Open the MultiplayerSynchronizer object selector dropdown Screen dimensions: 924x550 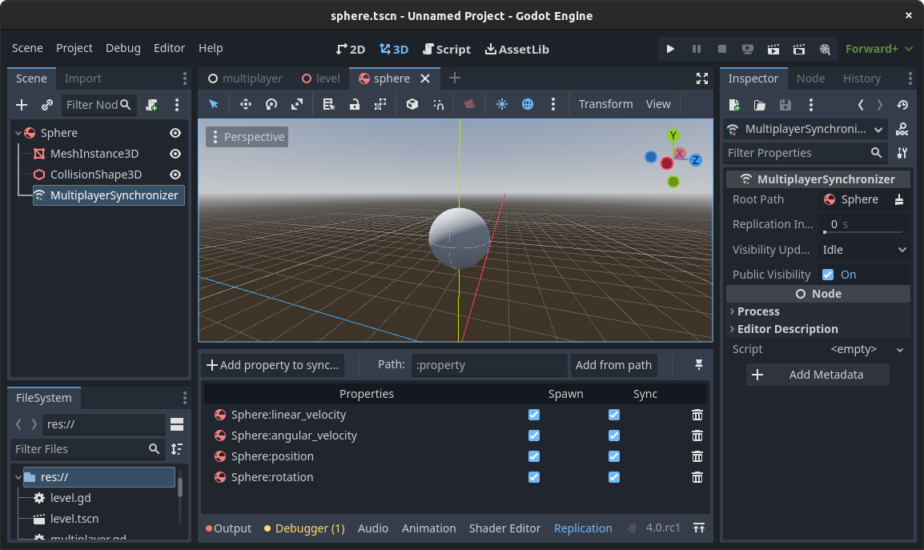click(806, 129)
